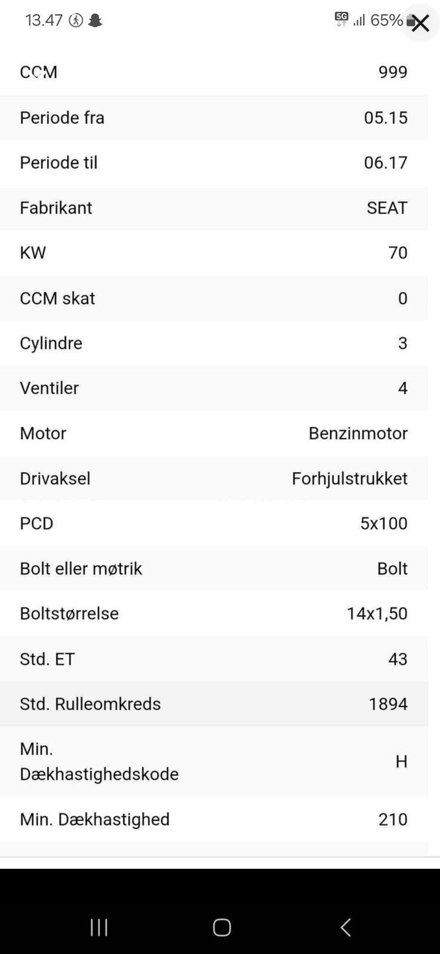Tap the Periode fra 05.15 row
Image resolution: width=440 pixels, height=954 pixels.
213,117
